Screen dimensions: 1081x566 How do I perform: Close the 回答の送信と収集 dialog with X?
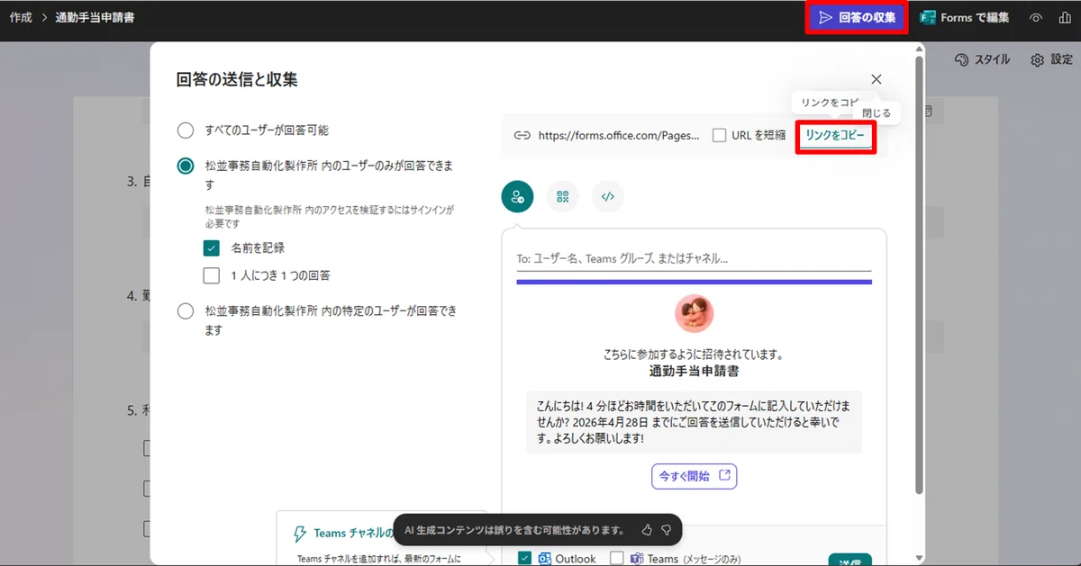tap(877, 79)
